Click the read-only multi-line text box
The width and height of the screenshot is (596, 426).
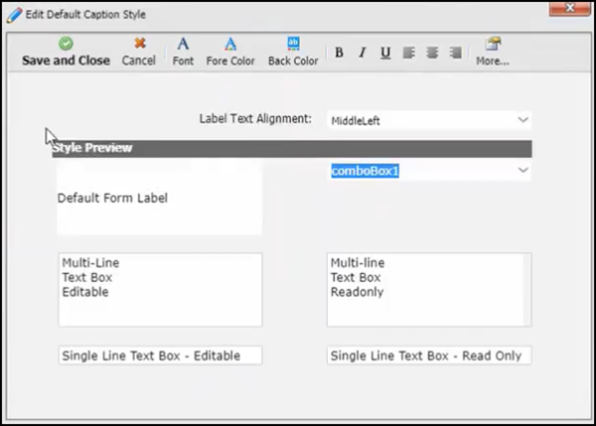[428, 289]
